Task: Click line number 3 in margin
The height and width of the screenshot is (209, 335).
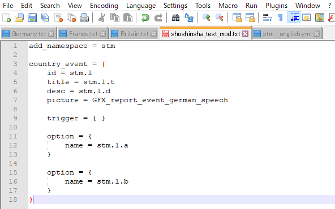Action: (x=15, y=64)
